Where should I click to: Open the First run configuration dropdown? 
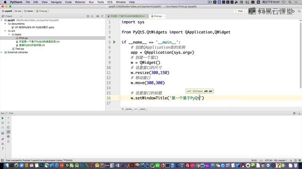click(x=240, y=11)
